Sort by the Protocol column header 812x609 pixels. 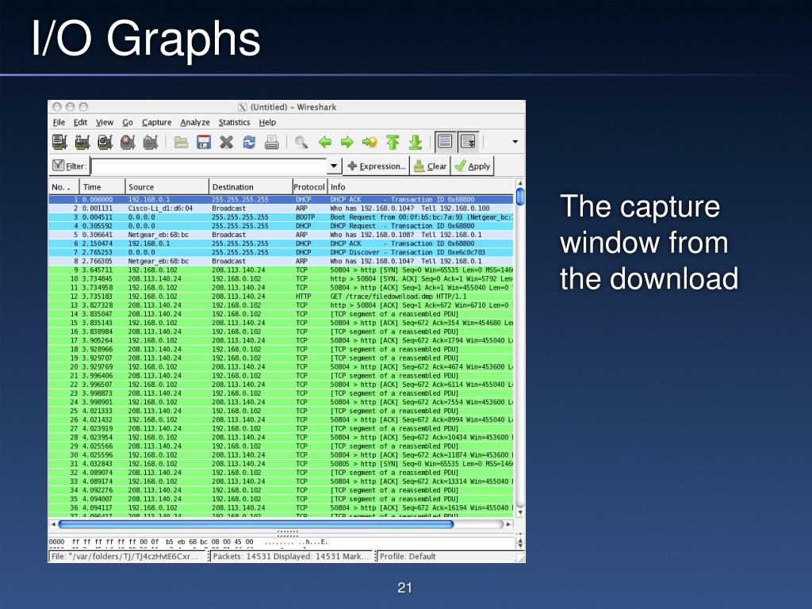[x=310, y=187]
